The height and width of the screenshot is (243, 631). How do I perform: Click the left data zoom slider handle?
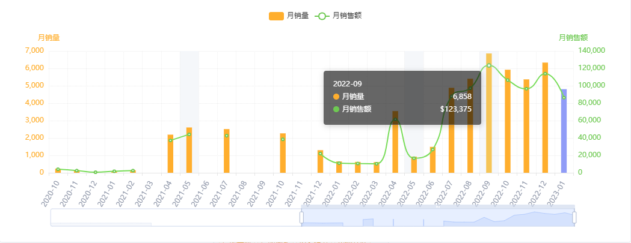pyautogui.click(x=301, y=217)
